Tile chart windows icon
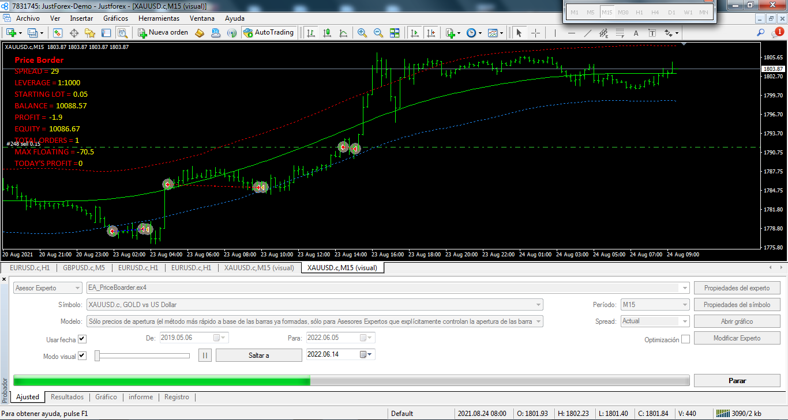 395,33
